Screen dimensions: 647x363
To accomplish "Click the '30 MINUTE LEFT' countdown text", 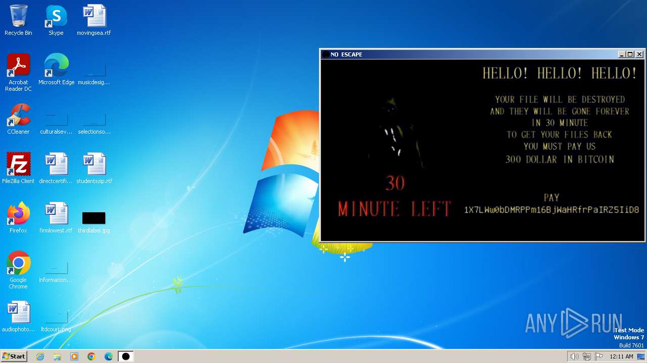I will tap(394, 197).
